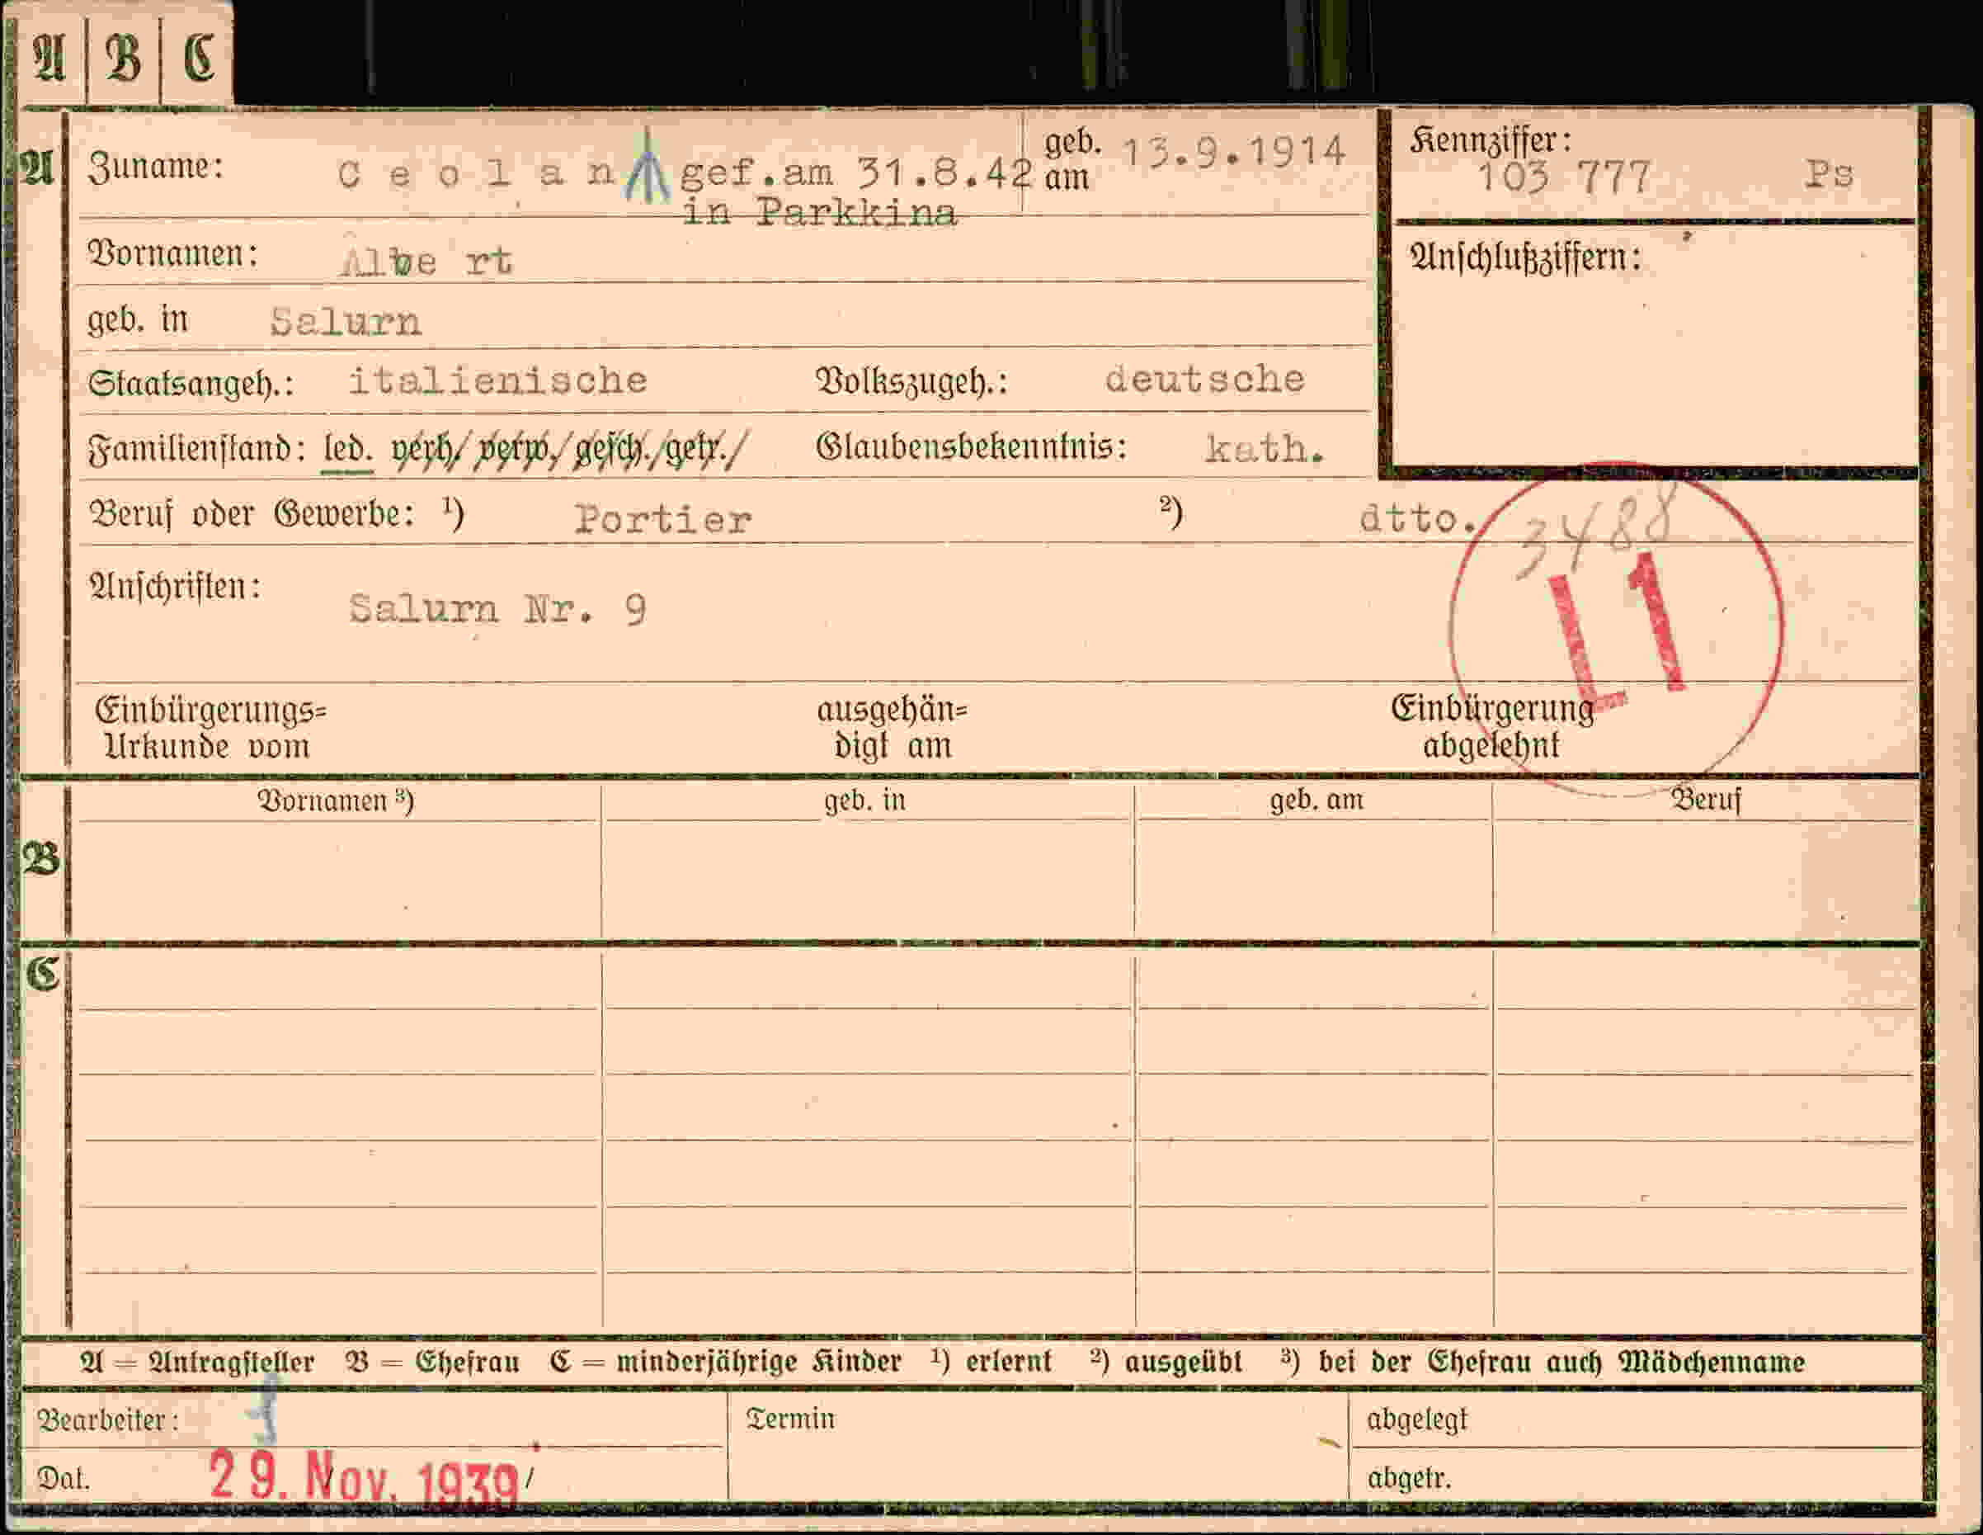Click the struck-through text 'in Parkkina'
The width and height of the screenshot is (1983, 1535).
coord(819,215)
